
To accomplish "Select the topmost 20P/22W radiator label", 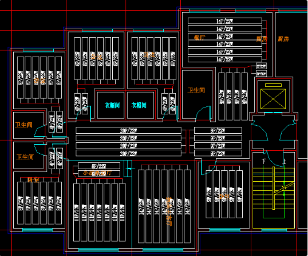I will 128,130.
